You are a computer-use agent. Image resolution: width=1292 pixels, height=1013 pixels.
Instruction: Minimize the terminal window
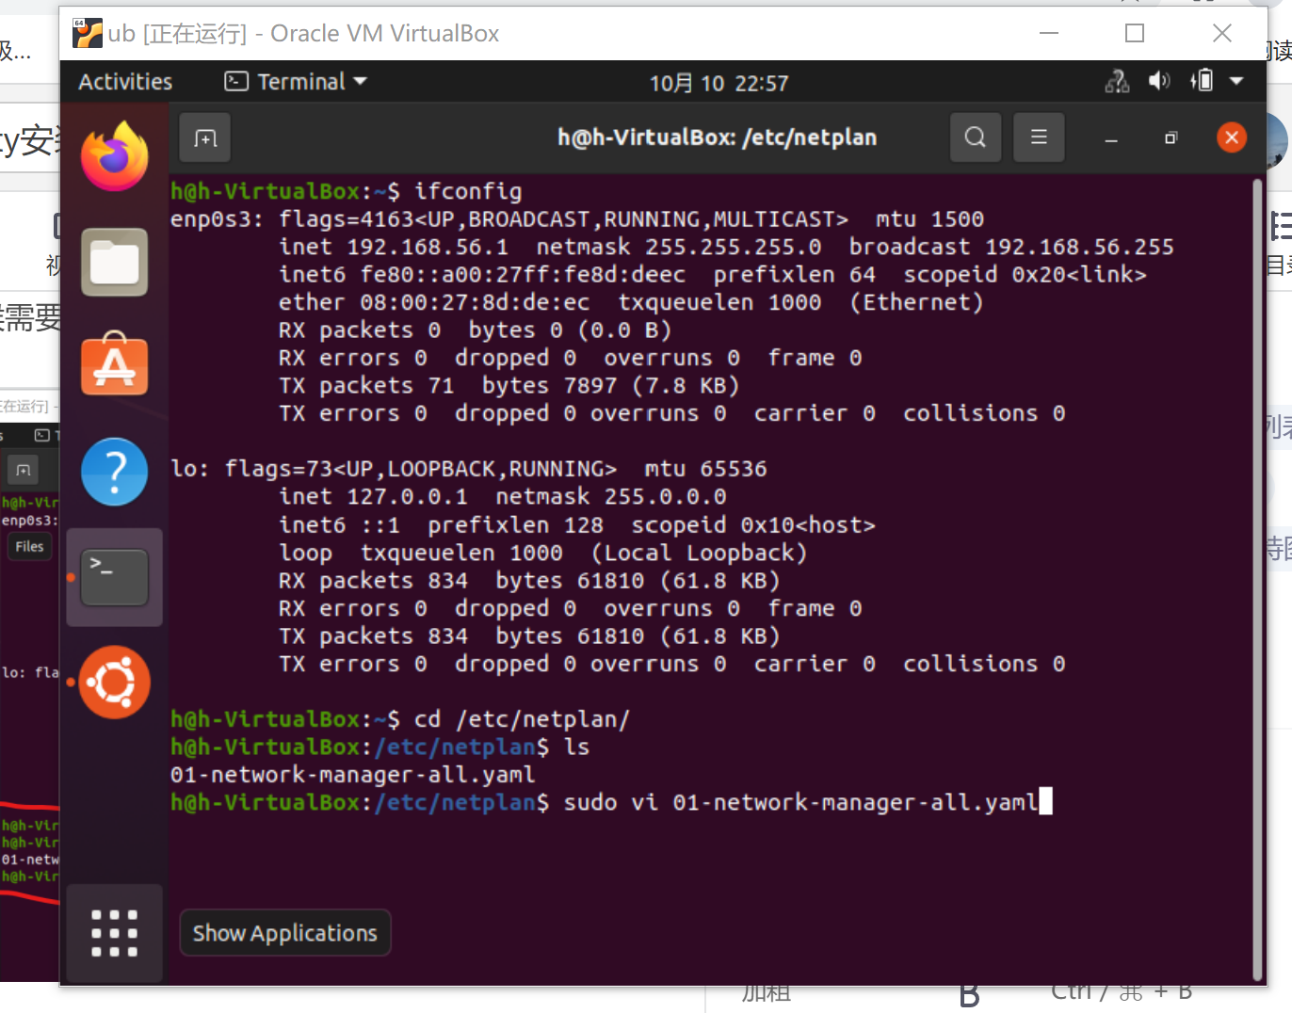(x=1111, y=138)
